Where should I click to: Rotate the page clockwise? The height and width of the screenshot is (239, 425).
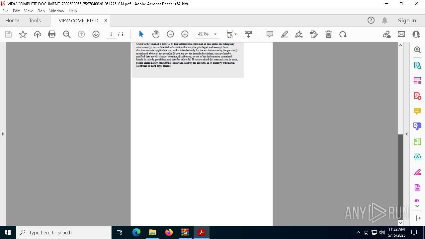click(x=343, y=34)
